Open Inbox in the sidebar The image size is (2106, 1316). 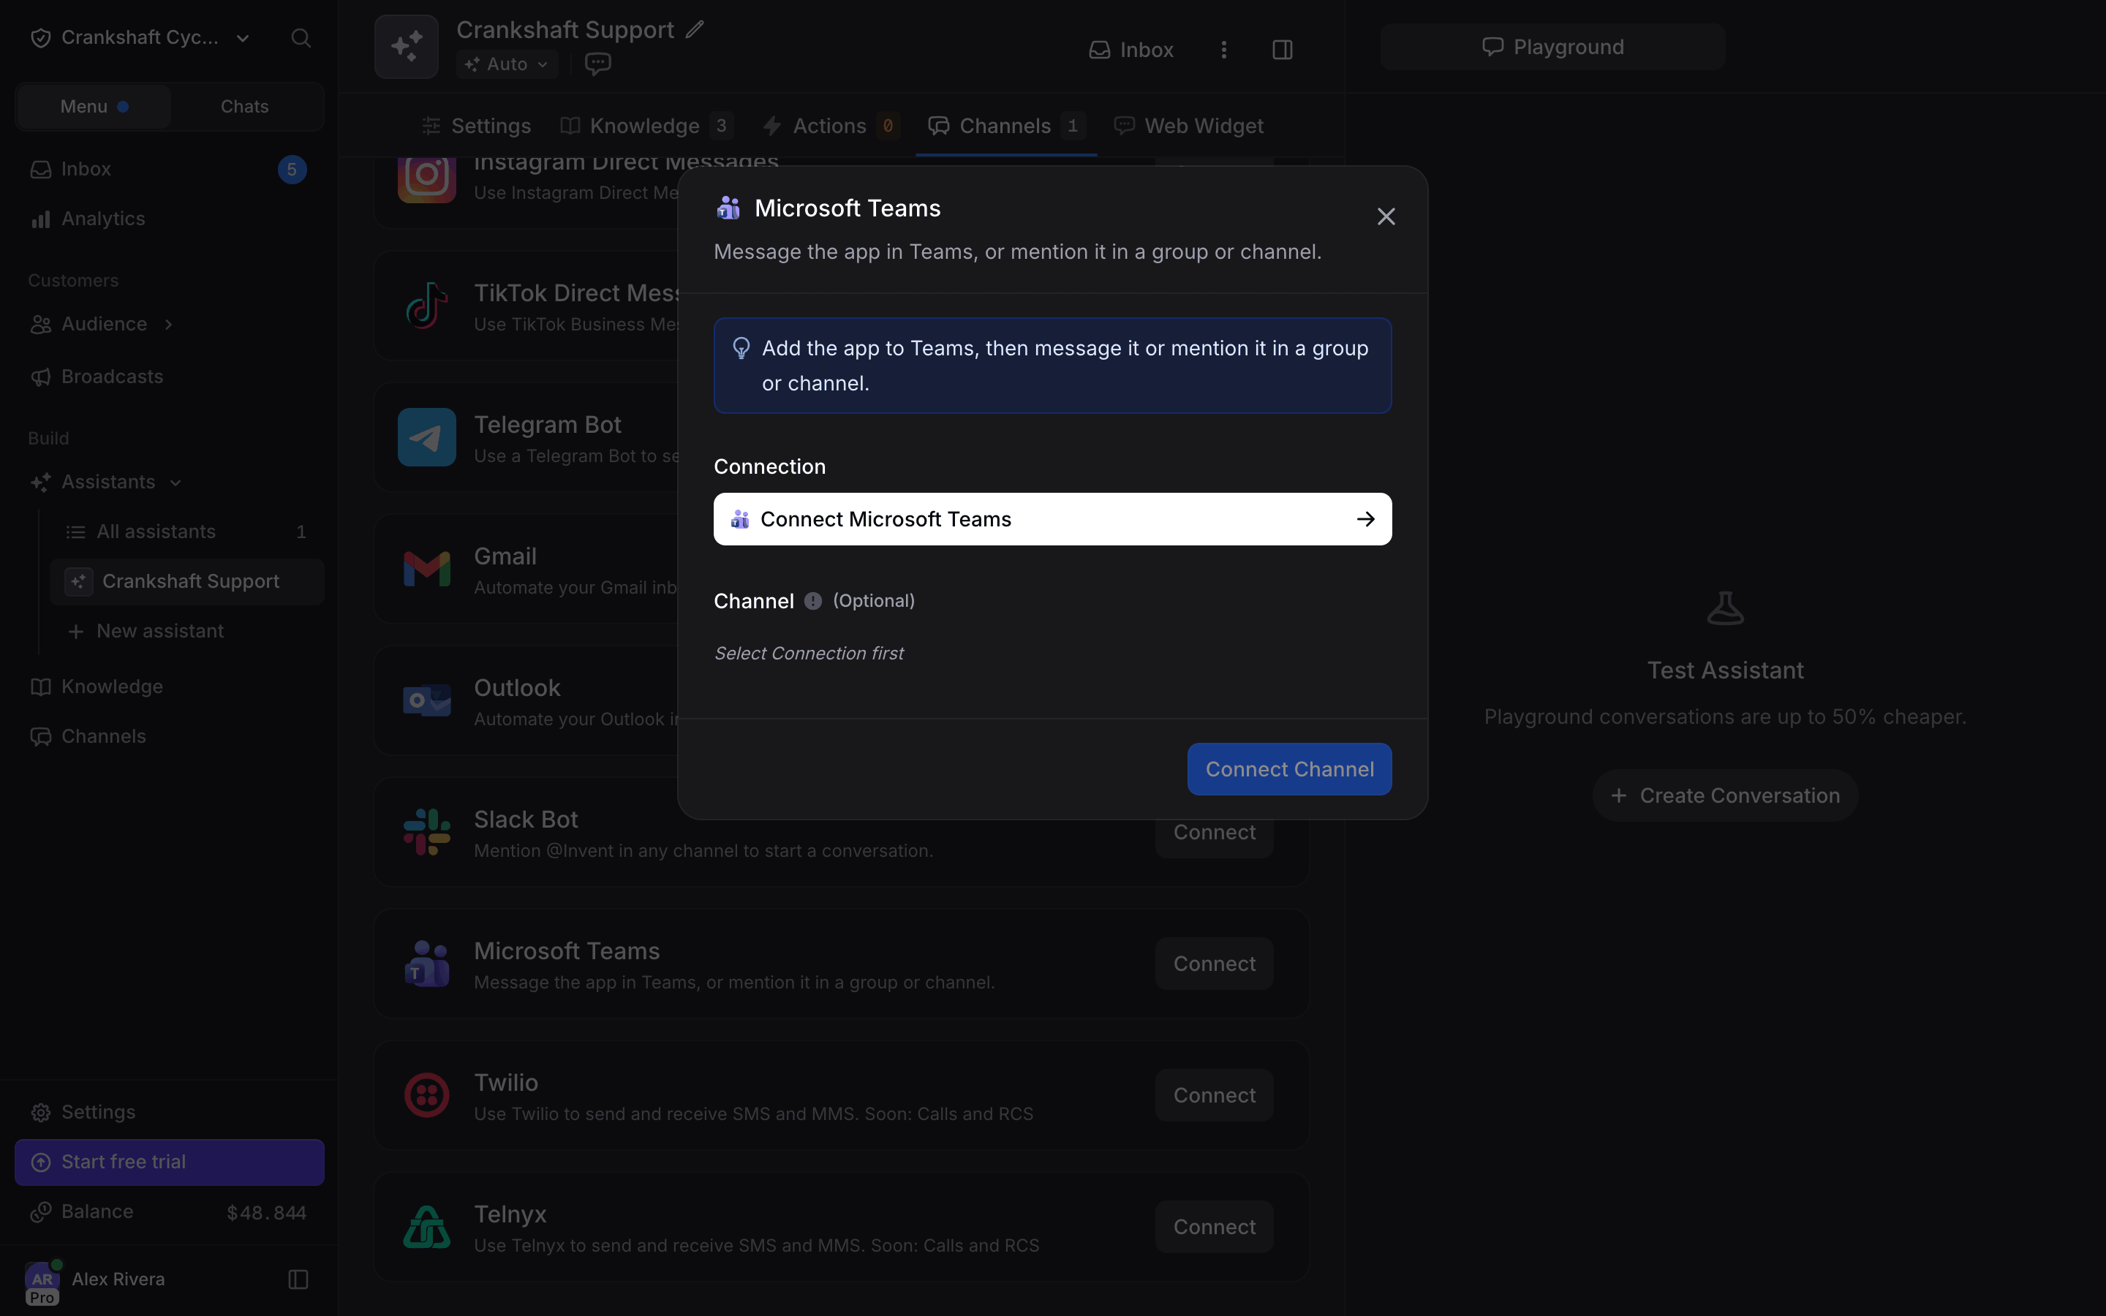(x=169, y=169)
